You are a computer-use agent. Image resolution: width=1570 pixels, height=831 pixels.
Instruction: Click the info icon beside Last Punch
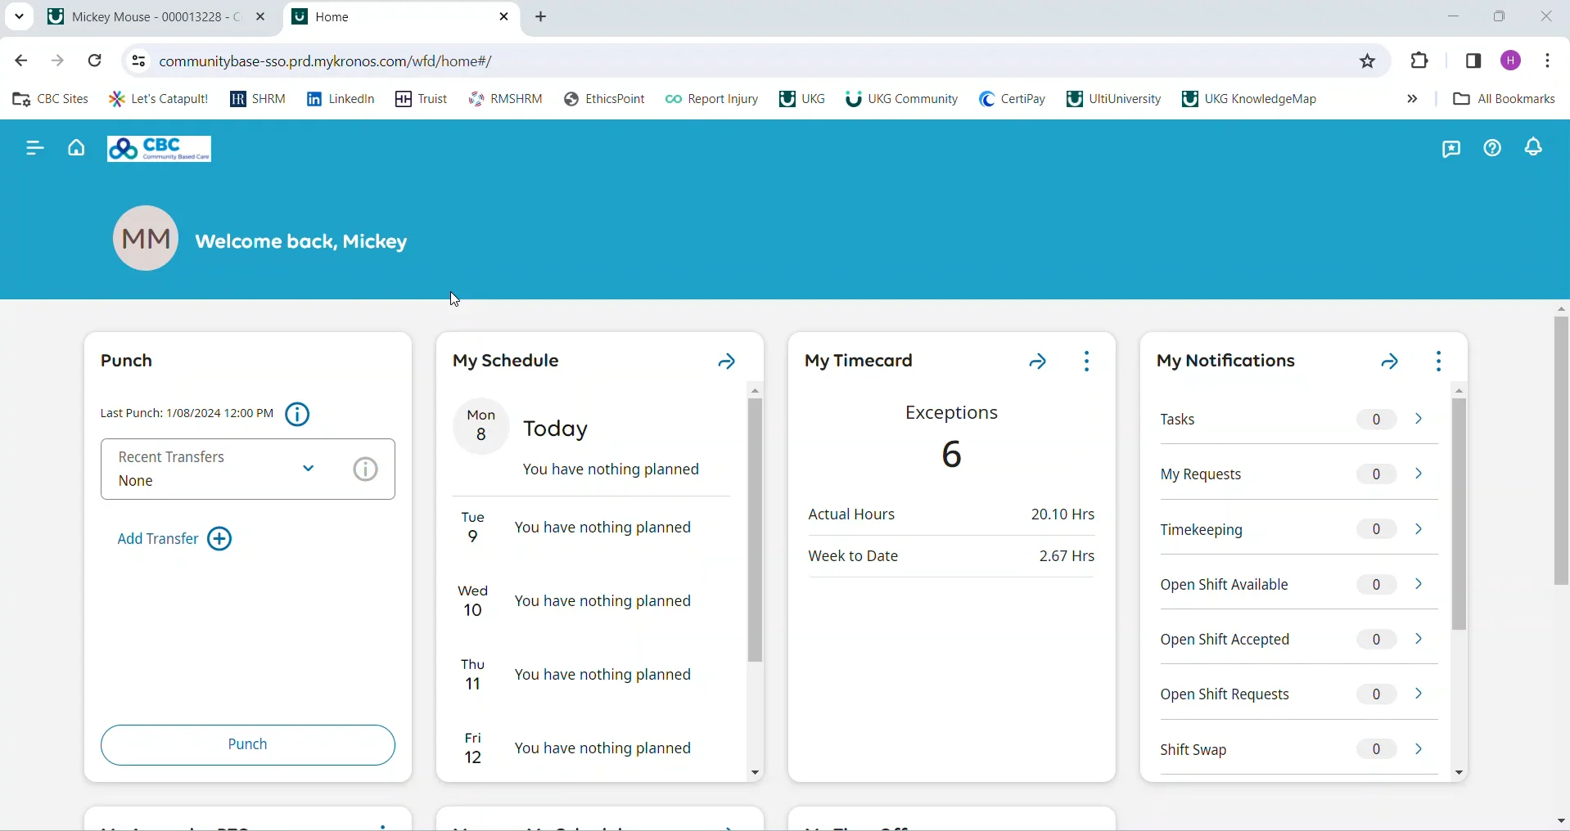(x=296, y=415)
